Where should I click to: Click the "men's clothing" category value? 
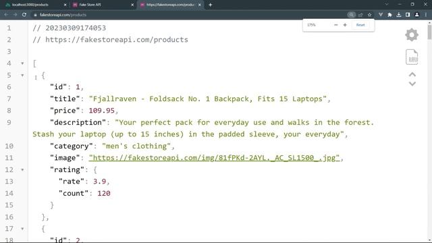pyautogui.click(x=136, y=146)
